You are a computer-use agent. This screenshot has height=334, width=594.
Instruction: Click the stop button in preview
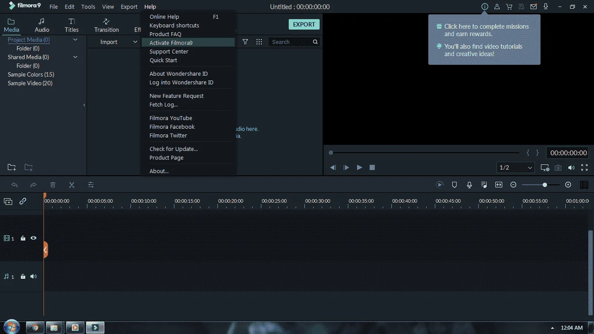pos(372,167)
